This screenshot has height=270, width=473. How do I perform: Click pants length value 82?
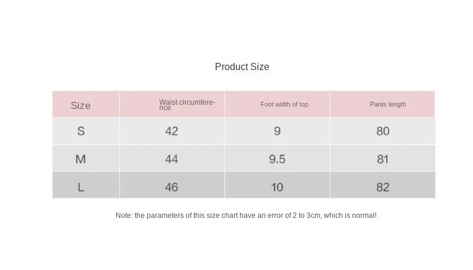click(x=383, y=187)
